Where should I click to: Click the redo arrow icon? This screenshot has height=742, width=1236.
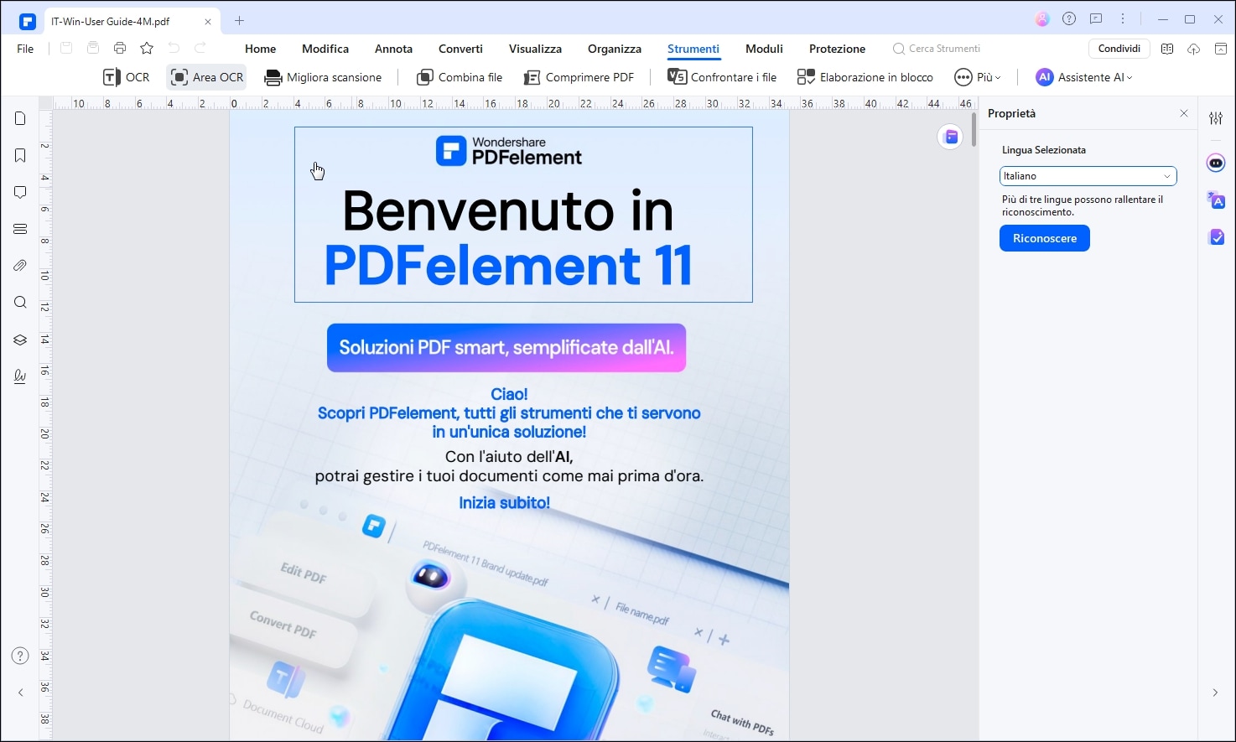[200, 49]
